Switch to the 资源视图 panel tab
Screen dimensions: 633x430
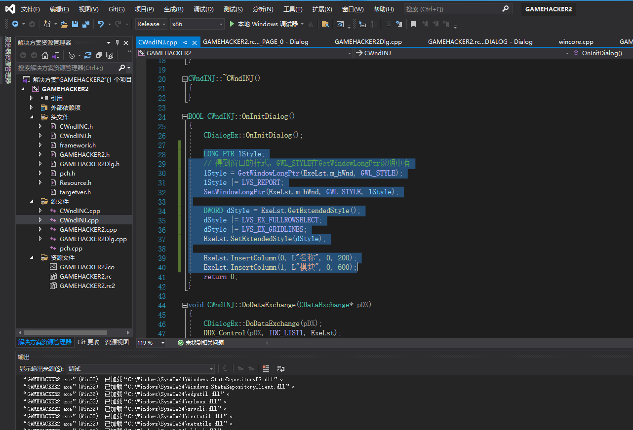tap(117, 342)
